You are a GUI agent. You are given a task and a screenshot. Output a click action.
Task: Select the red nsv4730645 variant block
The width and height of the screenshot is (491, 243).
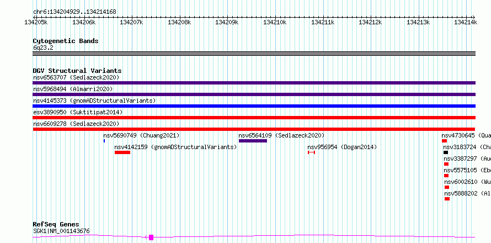(444, 141)
